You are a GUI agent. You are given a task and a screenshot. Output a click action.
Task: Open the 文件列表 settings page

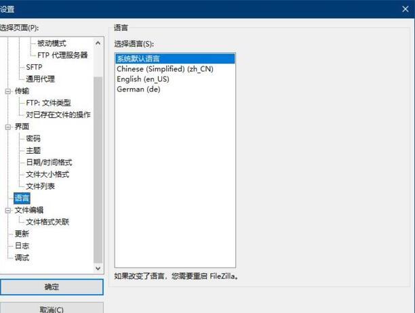pyautogui.click(x=40, y=186)
